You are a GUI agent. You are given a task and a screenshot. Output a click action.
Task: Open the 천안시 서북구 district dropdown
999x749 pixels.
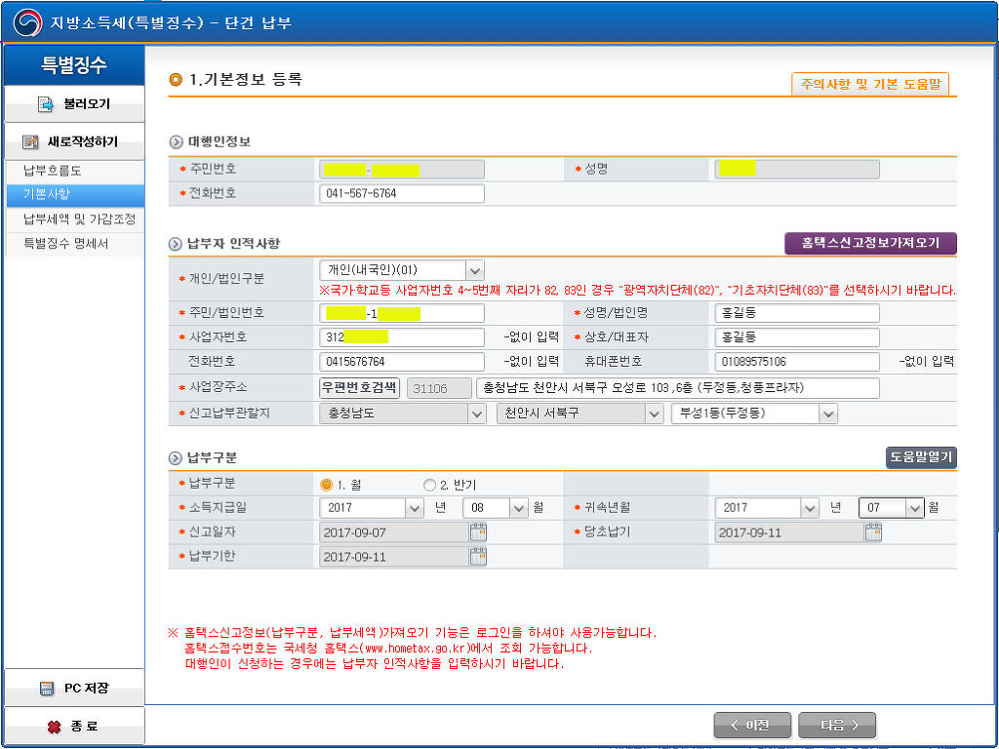(x=654, y=414)
